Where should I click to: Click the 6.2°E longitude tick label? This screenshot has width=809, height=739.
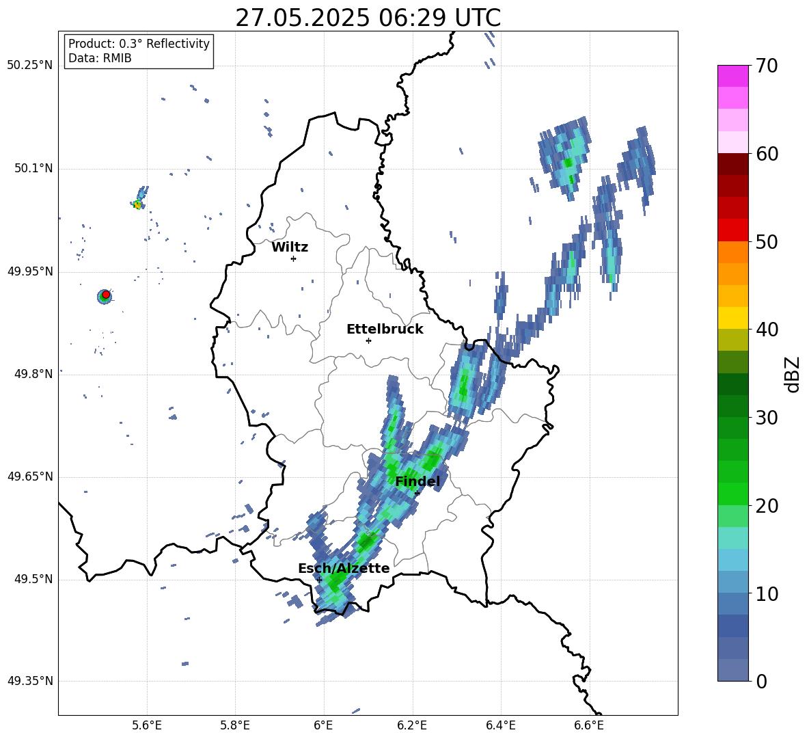pos(412,725)
